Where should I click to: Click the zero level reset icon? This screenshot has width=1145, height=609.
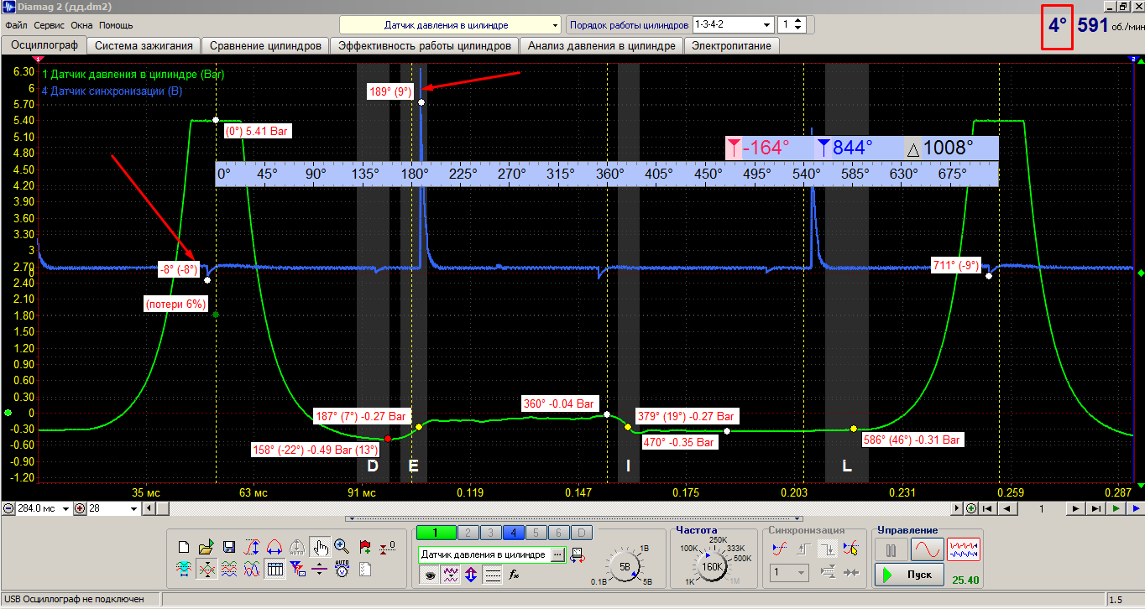coord(387,548)
